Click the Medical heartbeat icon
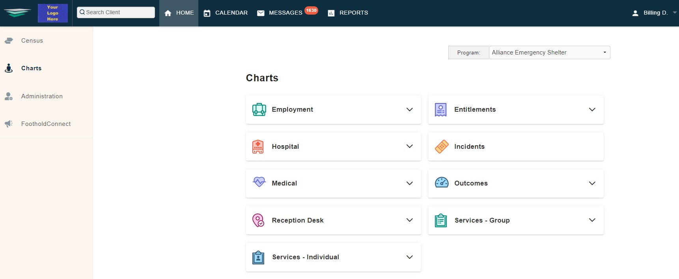The image size is (679, 279). pos(259,182)
